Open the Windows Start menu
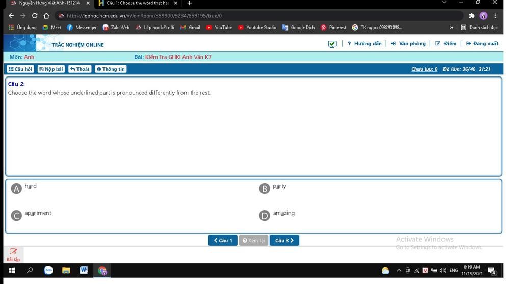The width and height of the screenshot is (522, 284). click(12, 270)
